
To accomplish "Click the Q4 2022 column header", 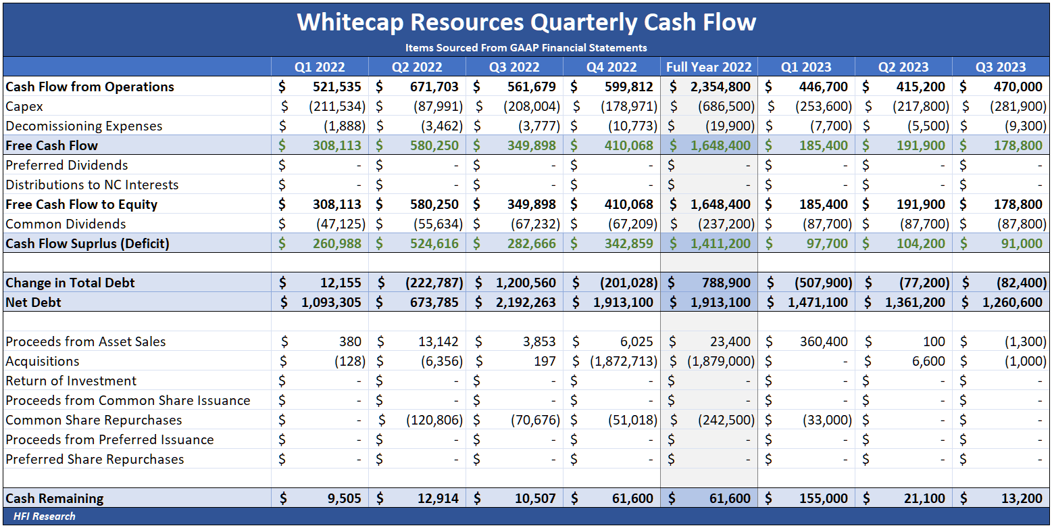I will tap(611, 67).
